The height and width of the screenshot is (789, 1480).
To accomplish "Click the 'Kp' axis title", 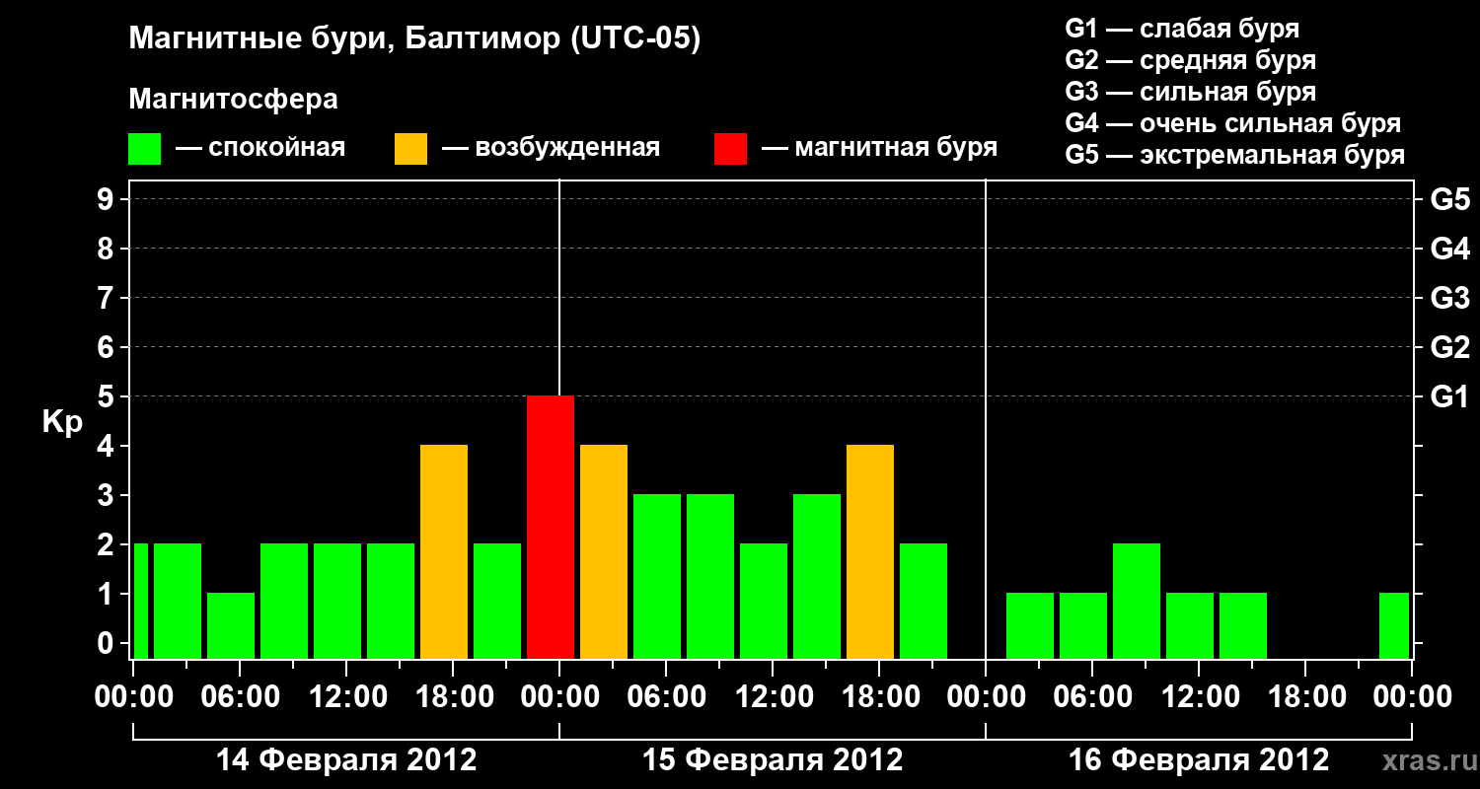I will [x=62, y=422].
